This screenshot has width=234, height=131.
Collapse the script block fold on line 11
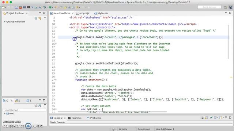click(56, 27)
